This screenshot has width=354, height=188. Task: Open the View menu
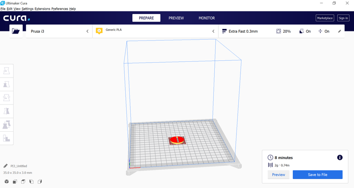17,9
